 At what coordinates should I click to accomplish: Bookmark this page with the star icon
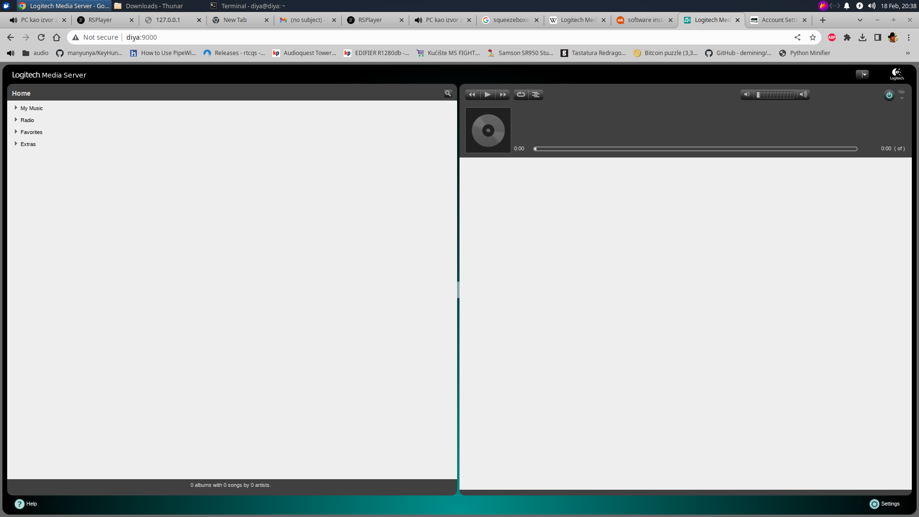point(813,37)
